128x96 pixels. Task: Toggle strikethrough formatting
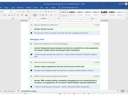pos(9,15)
